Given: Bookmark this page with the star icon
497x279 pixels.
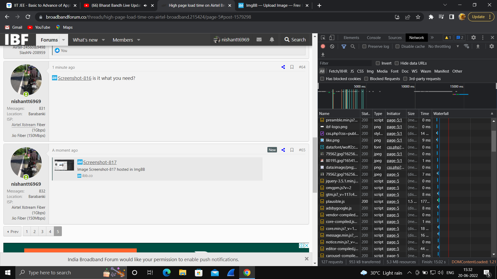Looking at the screenshot, I should tap(418, 17).
